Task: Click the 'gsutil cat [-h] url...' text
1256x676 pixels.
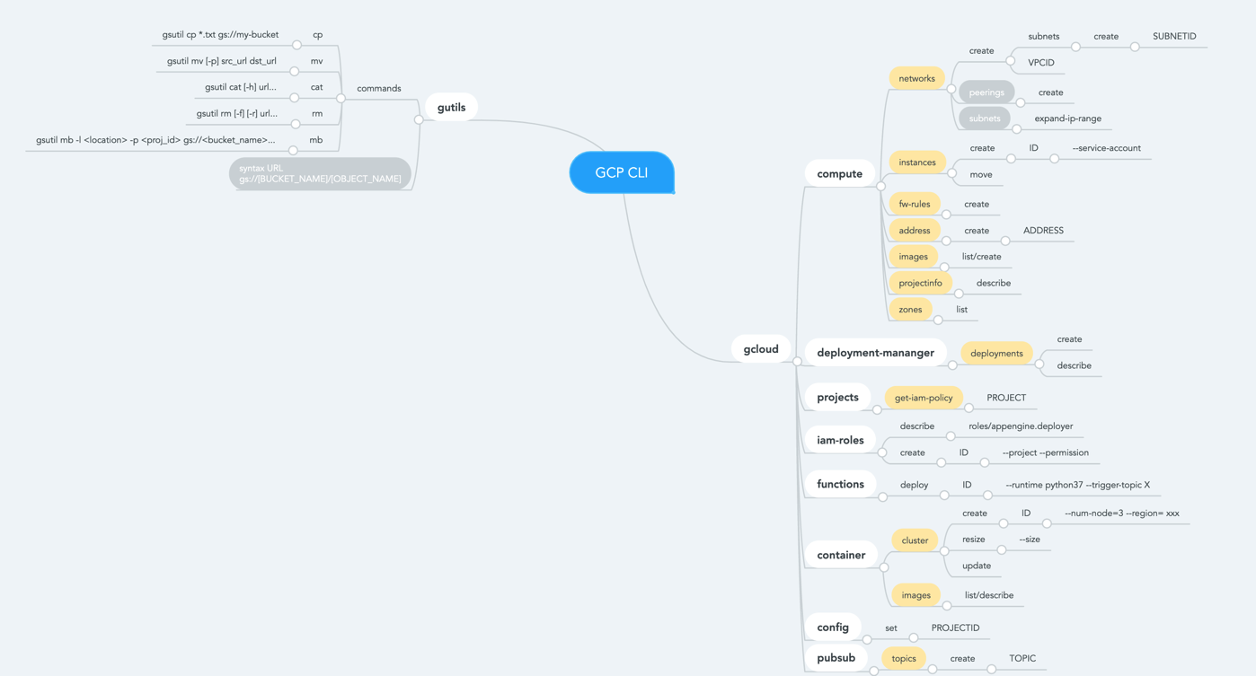Action: (x=241, y=87)
